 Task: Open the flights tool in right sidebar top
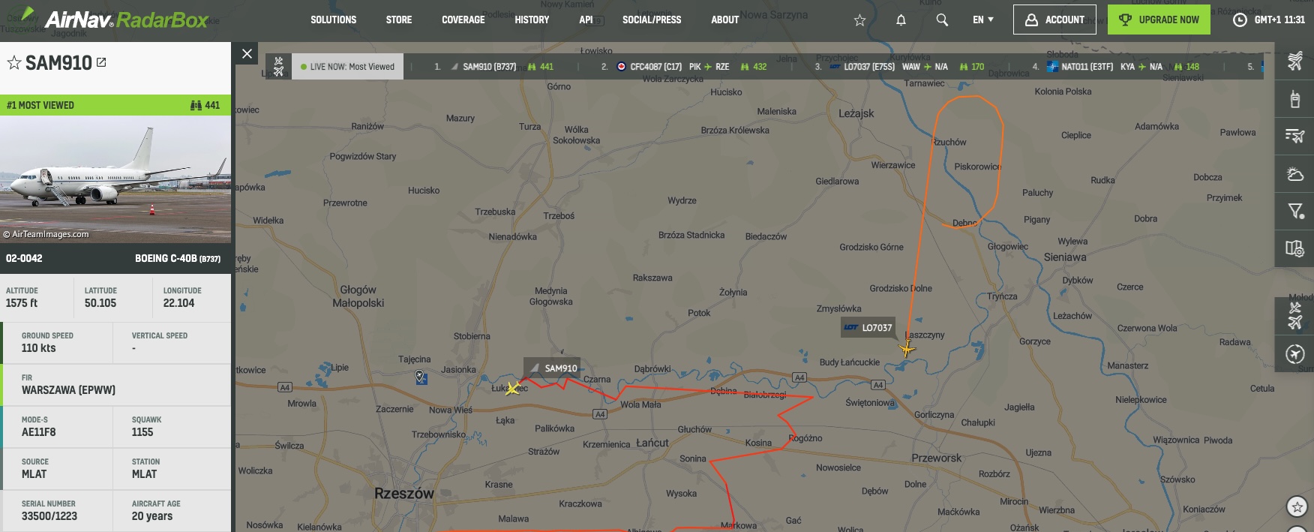1294,61
